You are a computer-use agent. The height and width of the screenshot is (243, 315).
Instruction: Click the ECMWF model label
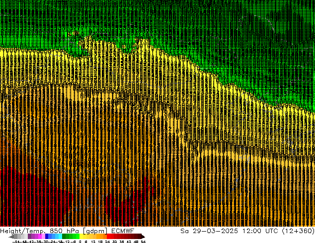click(x=123, y=231)
